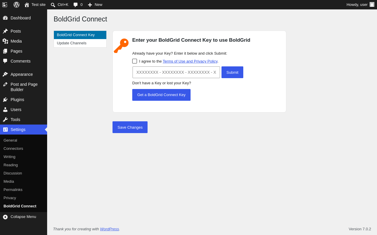Click 'Enter your BoldGrid Connect Key' heading
This screenshot has width=377, height=235.
point(191,40)
